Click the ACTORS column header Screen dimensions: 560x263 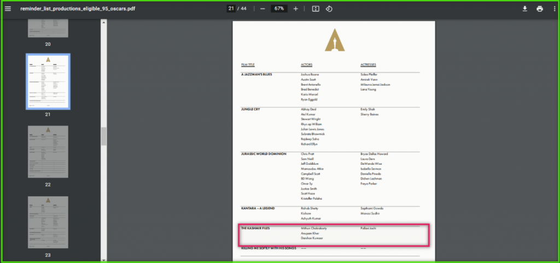pos(306,65)
